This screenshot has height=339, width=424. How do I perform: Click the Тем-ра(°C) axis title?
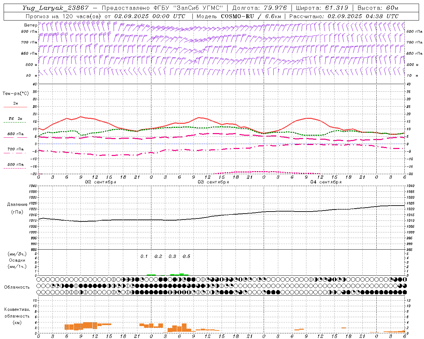point(16,94)
